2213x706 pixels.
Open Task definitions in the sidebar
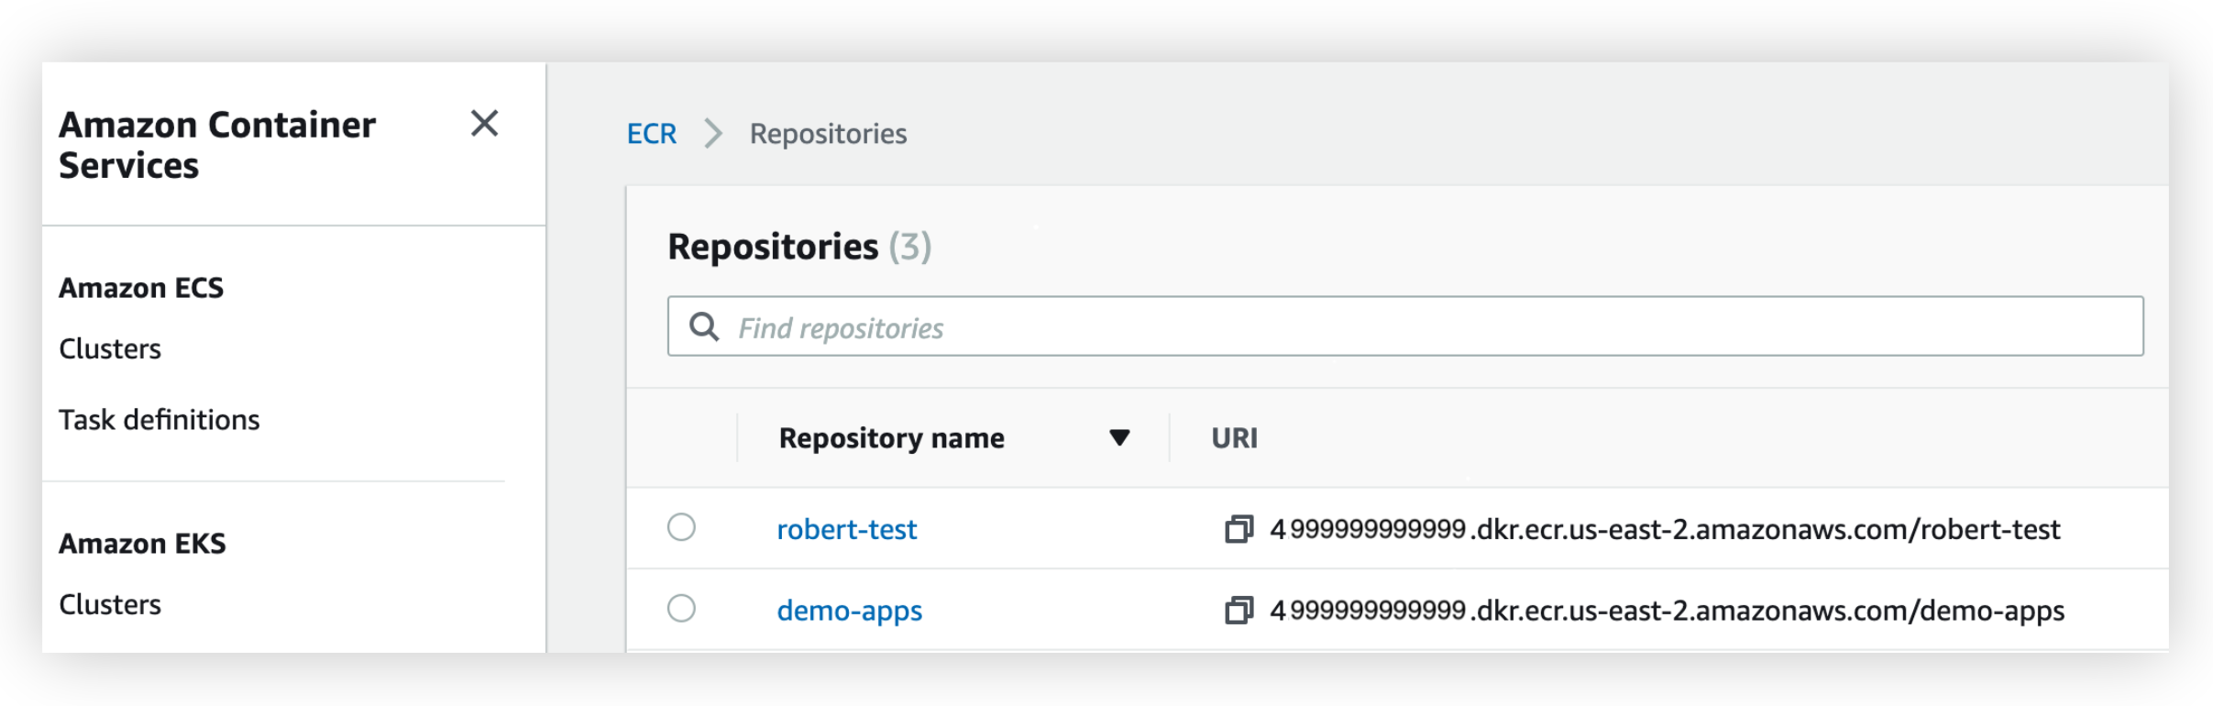tap(160, 420)
